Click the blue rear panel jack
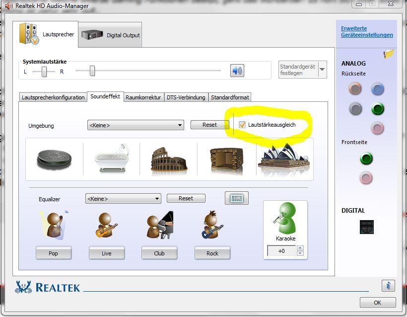The width and height of the screenshot is (407, 317). (377, 89)
